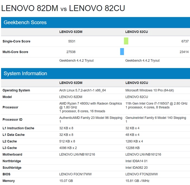Select LENOVO LNVNB161216 under 82CU column
This screenshot has height=185, width=190.
[143, 155]
